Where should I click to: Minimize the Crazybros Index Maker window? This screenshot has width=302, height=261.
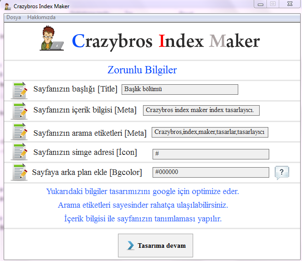point(261,4)
